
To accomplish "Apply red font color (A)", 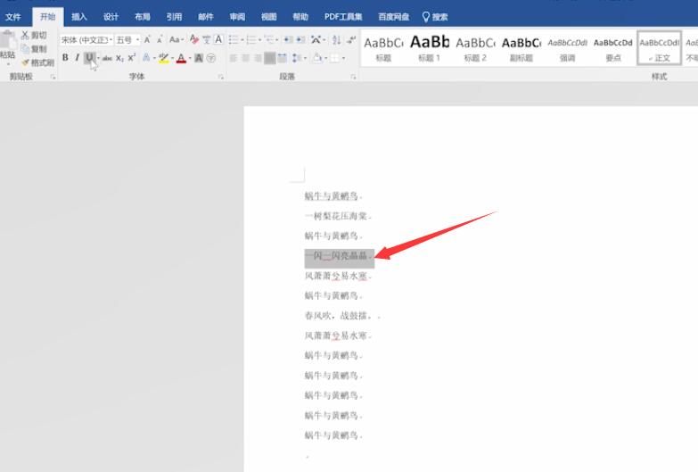I will click(x=181, y=58).
